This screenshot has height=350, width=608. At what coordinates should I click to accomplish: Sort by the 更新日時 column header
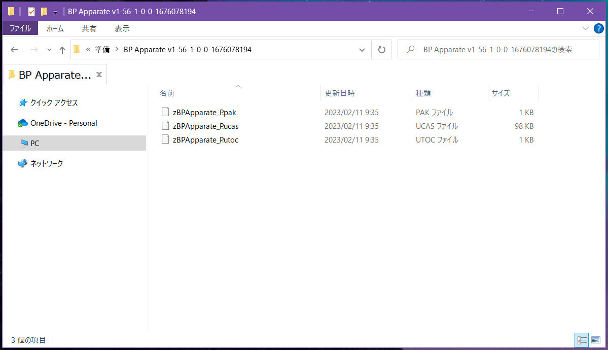click(340, 93)
